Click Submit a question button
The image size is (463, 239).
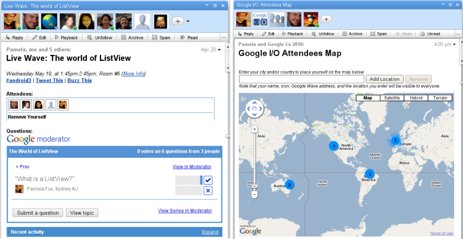pos(38,213)
